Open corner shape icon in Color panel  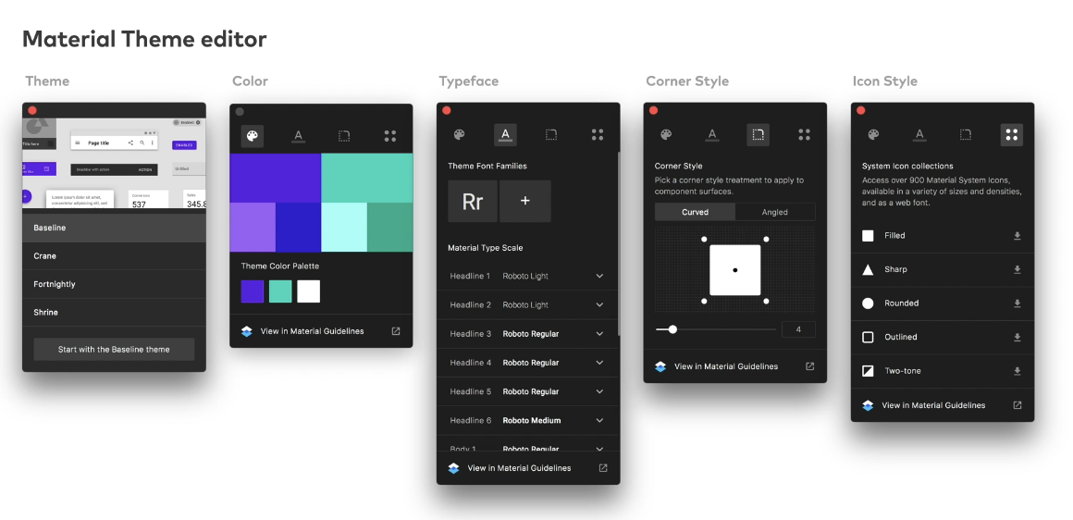344,136
